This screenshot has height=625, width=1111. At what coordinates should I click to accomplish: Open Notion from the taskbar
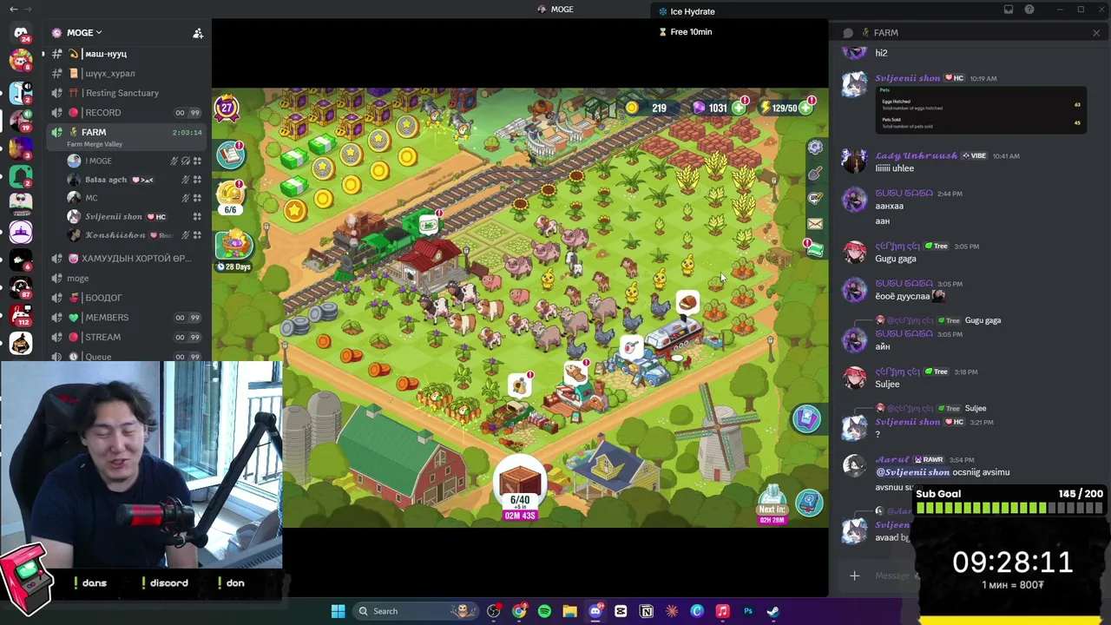point(647,611)
